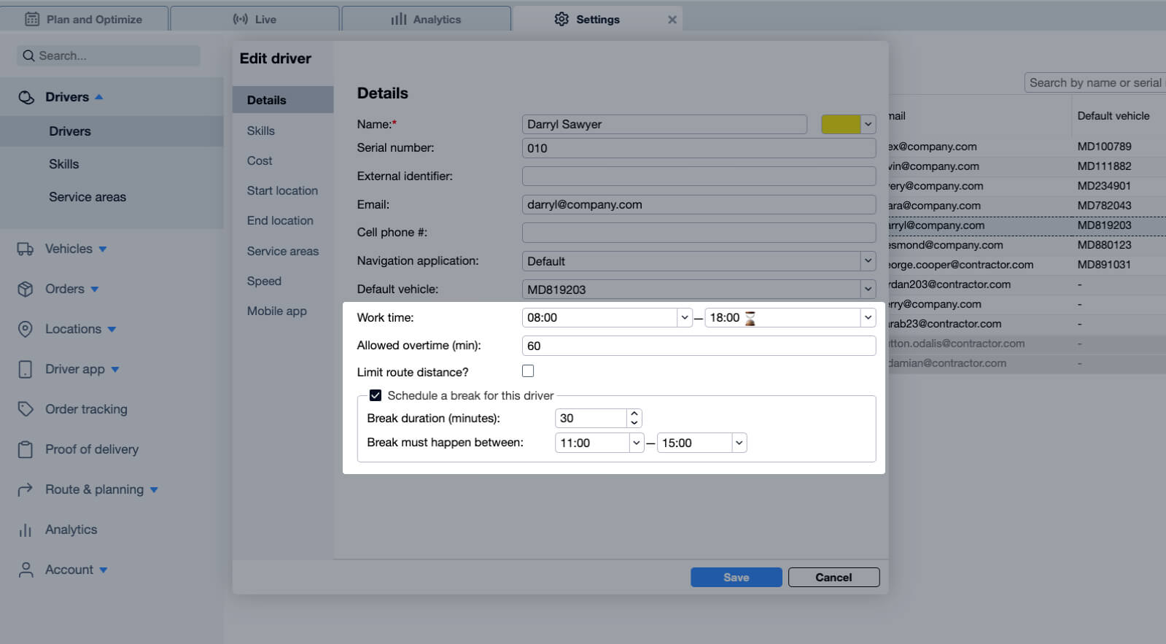Click the yellow driver color swatch
This screenshot has height=644, width=1166.
[x=841, y=124]
